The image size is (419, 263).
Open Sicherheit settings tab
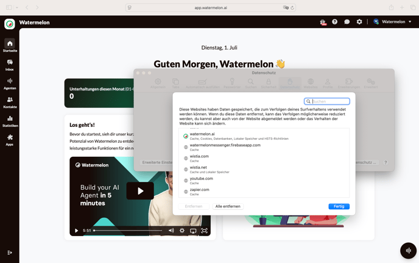click(x=269, y=83)
